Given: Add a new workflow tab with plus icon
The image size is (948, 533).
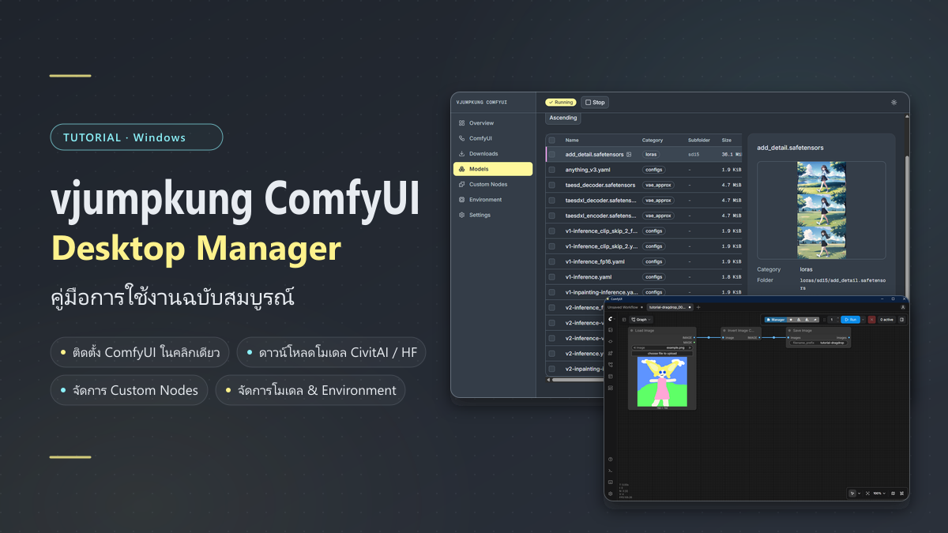Looking at the screenshot, I should point(698,307).
